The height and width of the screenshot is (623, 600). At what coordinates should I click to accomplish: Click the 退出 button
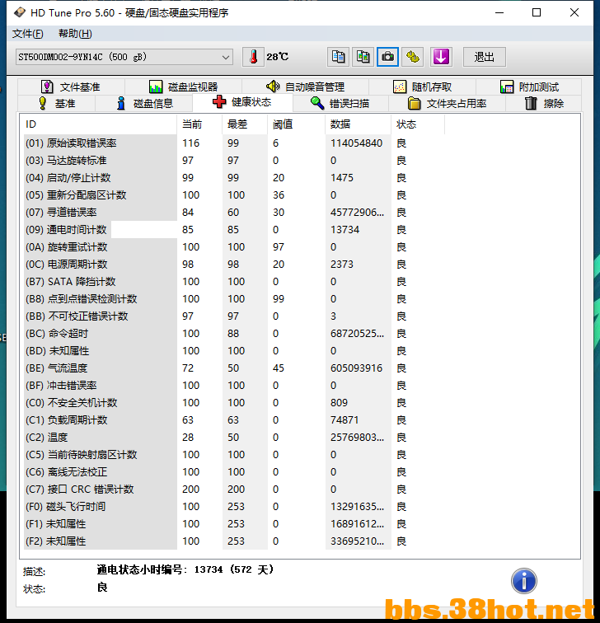pyautogui.click(x=485, y=57)
